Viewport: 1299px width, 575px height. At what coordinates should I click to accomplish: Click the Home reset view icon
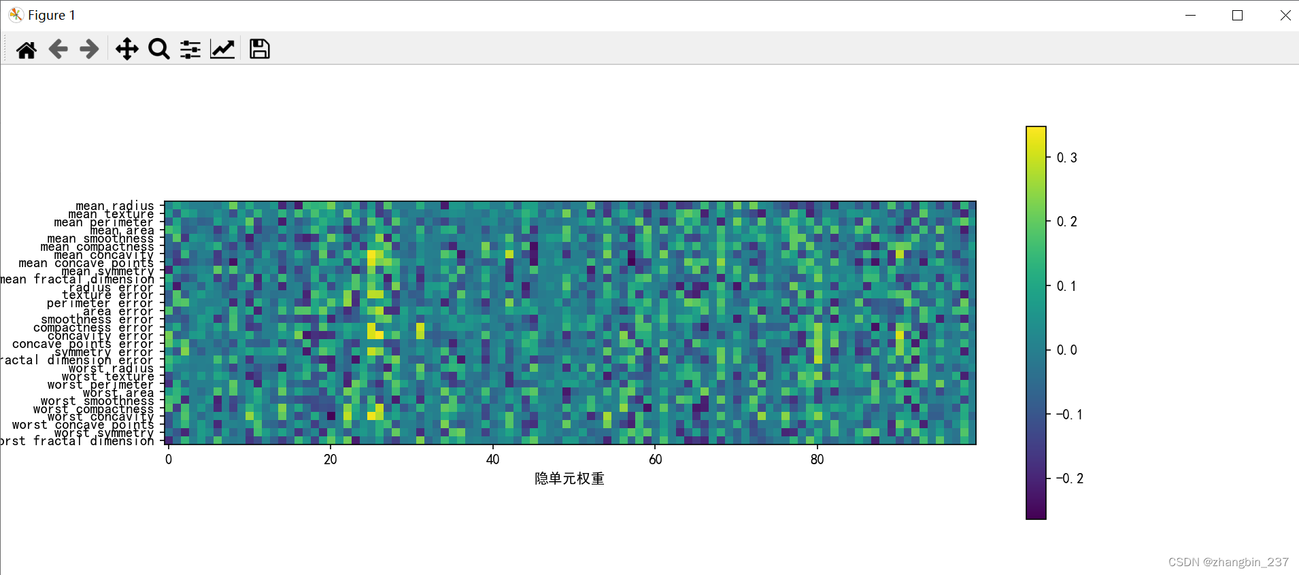pyautogui.click(x=27, y=50)
